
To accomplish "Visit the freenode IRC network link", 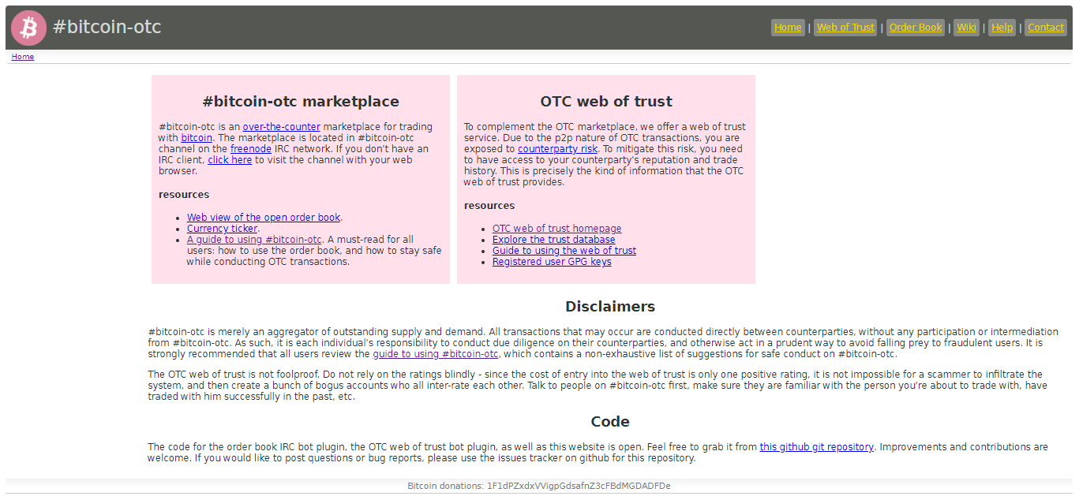I will coord(251,149).
